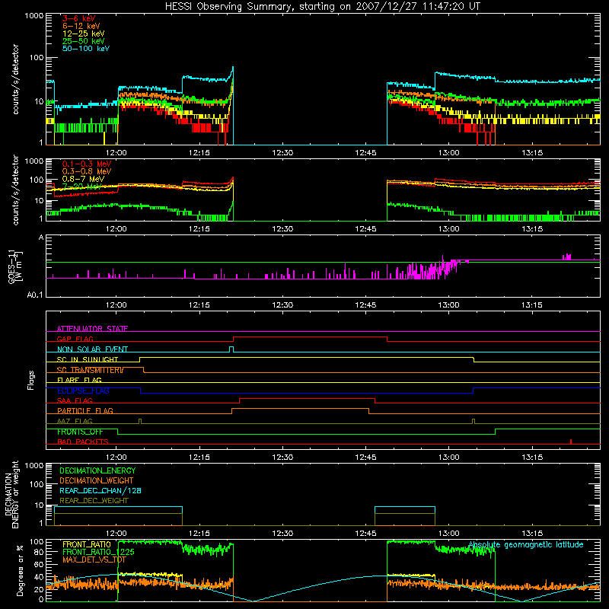Select the yellow FRONT_RATIO legend label

click(87, 544)
